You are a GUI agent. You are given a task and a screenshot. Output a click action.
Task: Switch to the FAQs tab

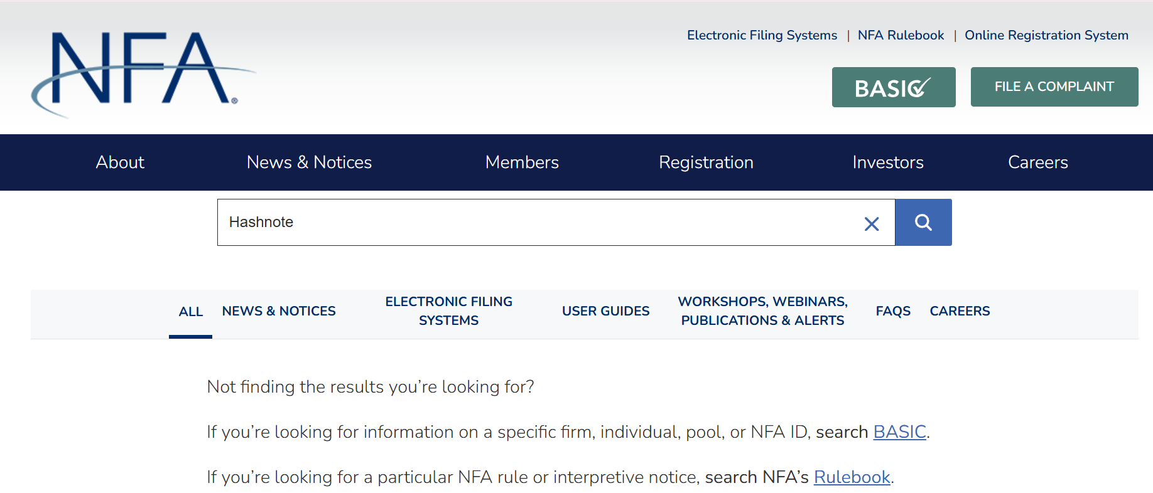pyautogui.click(x=893, y=311)
